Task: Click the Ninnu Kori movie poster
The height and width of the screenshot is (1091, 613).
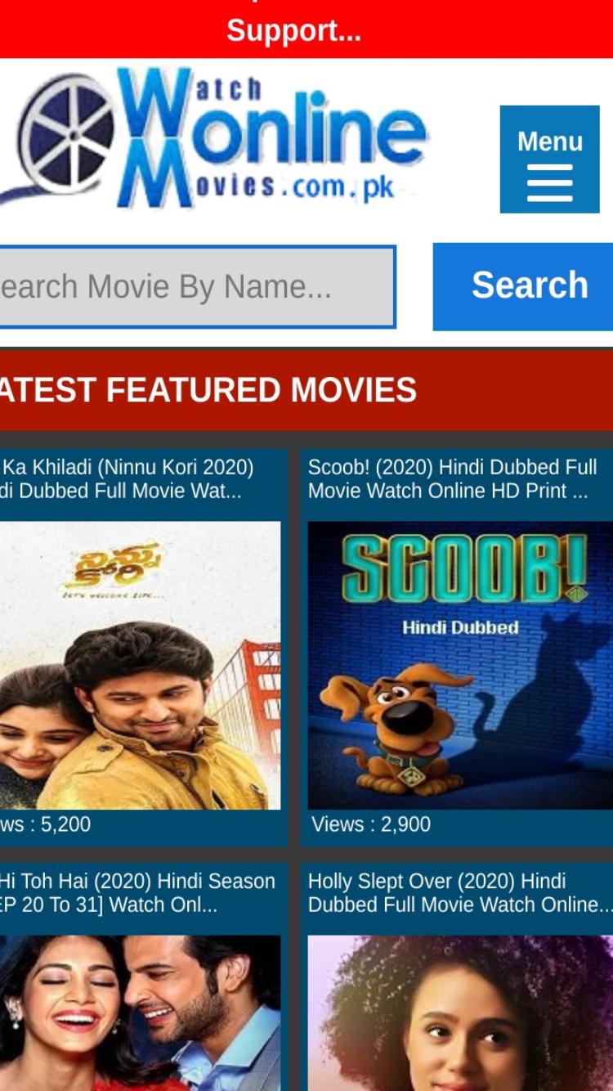Action: click(x=140, y=666)
